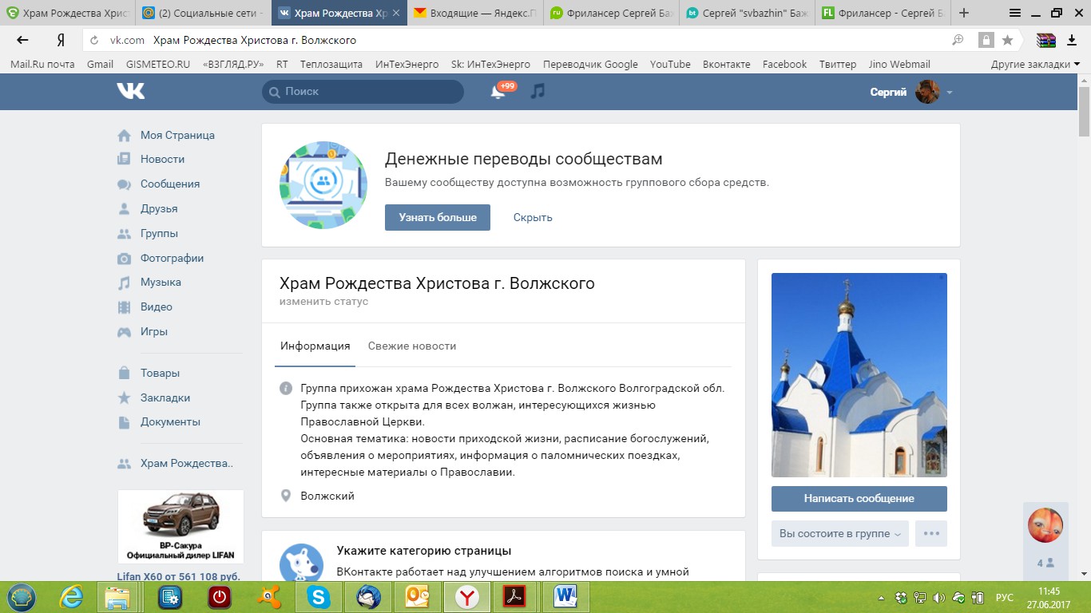
Task: Open the GISMETEO.RU bookmark
Action: (x=158, y=64)
